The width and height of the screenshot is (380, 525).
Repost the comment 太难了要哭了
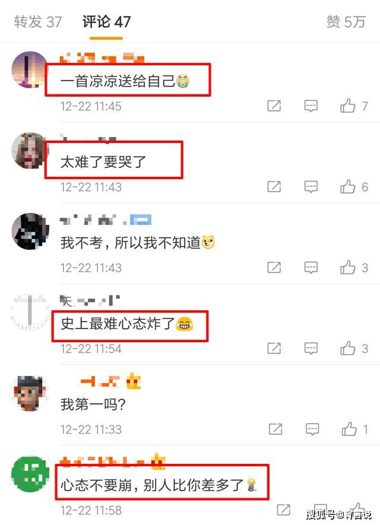coord(274,187)
